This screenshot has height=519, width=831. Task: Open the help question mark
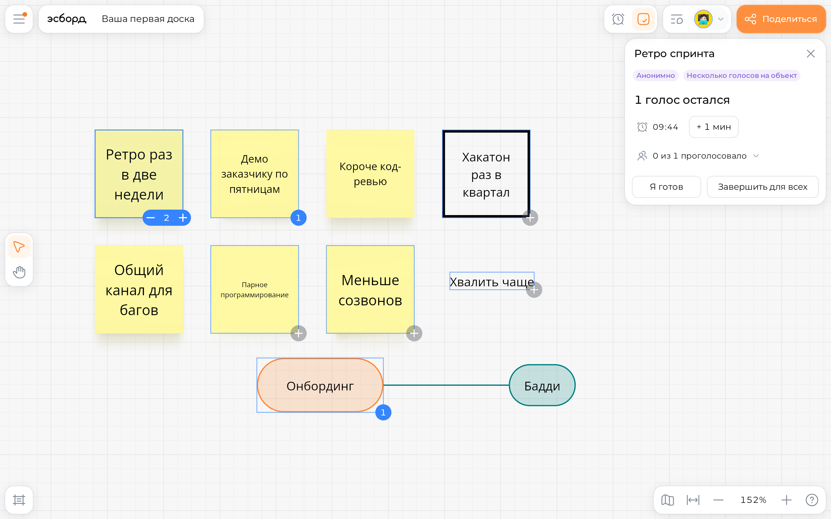coord(812,500)
